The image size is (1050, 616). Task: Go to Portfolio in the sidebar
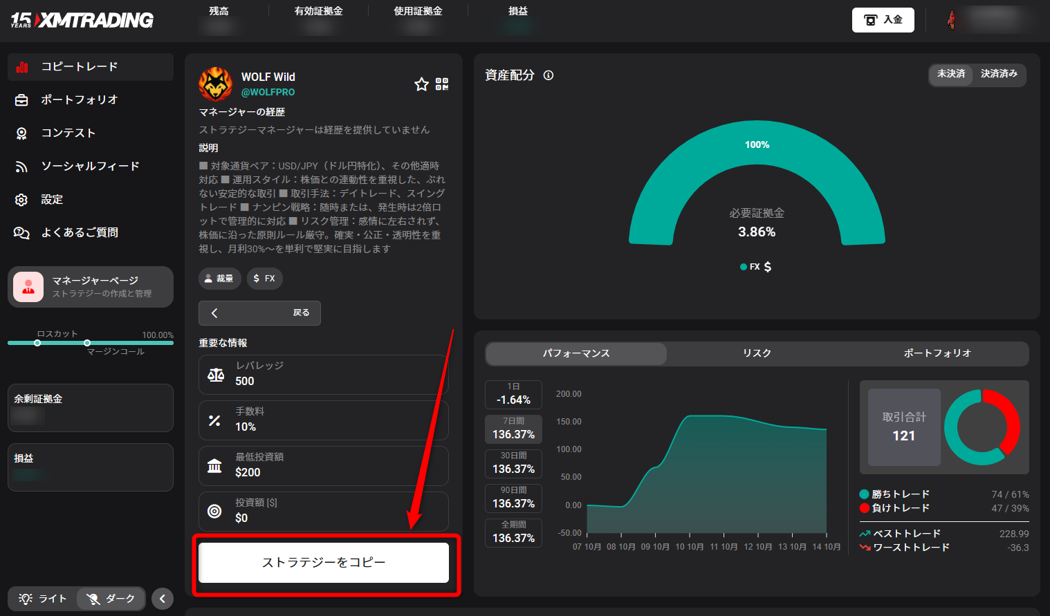(91, 100)
